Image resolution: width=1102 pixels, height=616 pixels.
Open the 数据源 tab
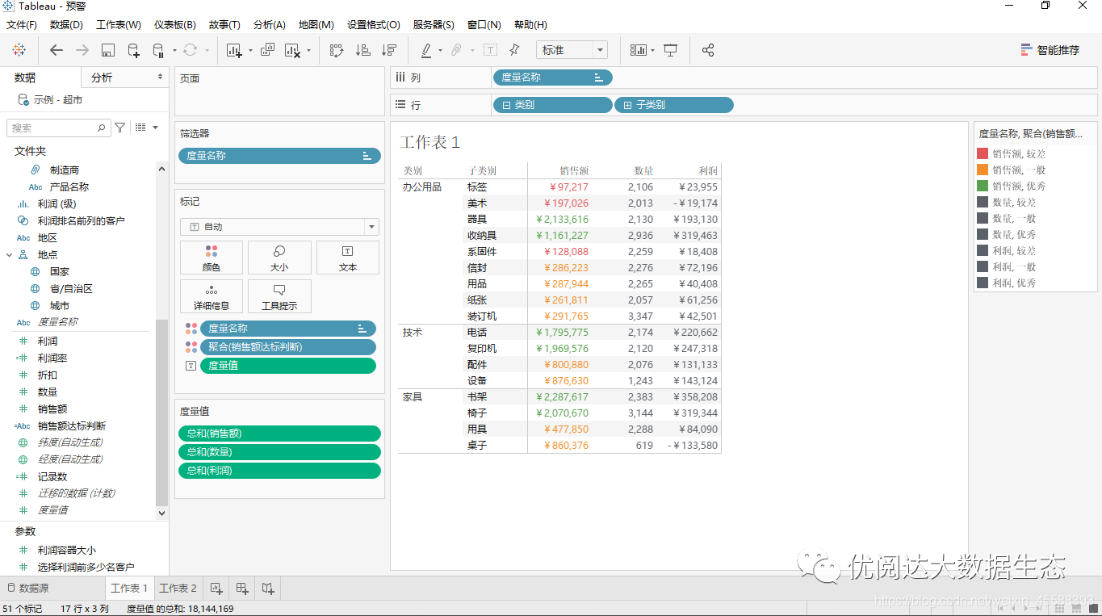28,589
